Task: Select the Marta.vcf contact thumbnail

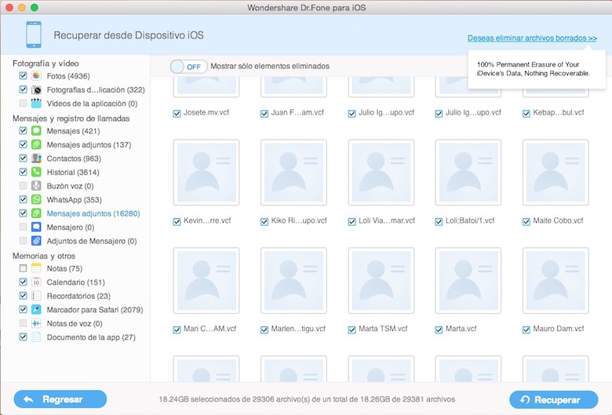Action: pos(468,280)
